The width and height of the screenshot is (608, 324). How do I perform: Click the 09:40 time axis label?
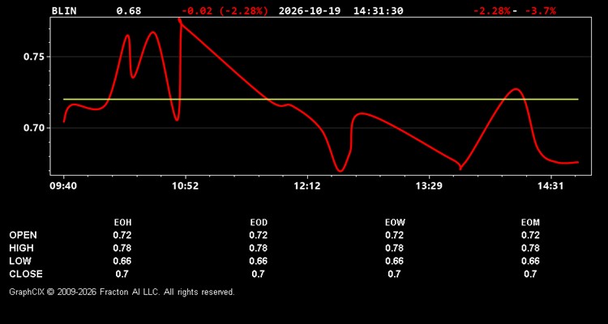click(63, 186)
